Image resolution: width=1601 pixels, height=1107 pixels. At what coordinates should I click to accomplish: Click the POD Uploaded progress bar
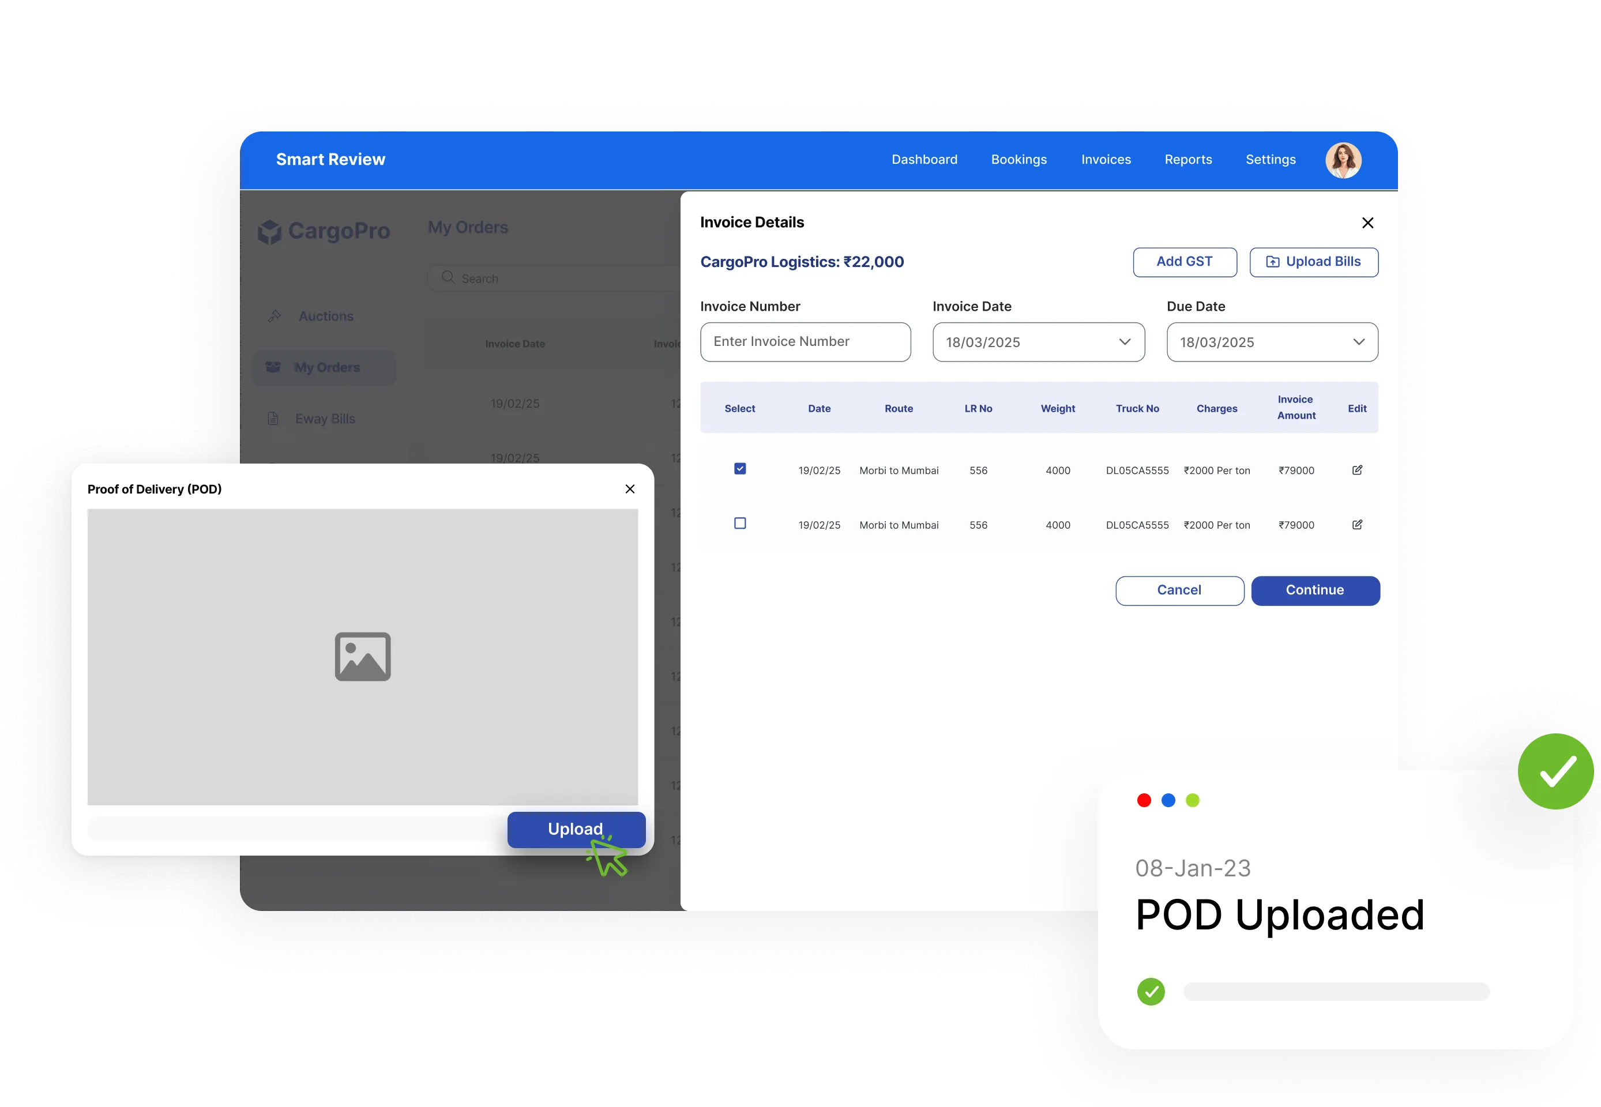[1336, 992]
